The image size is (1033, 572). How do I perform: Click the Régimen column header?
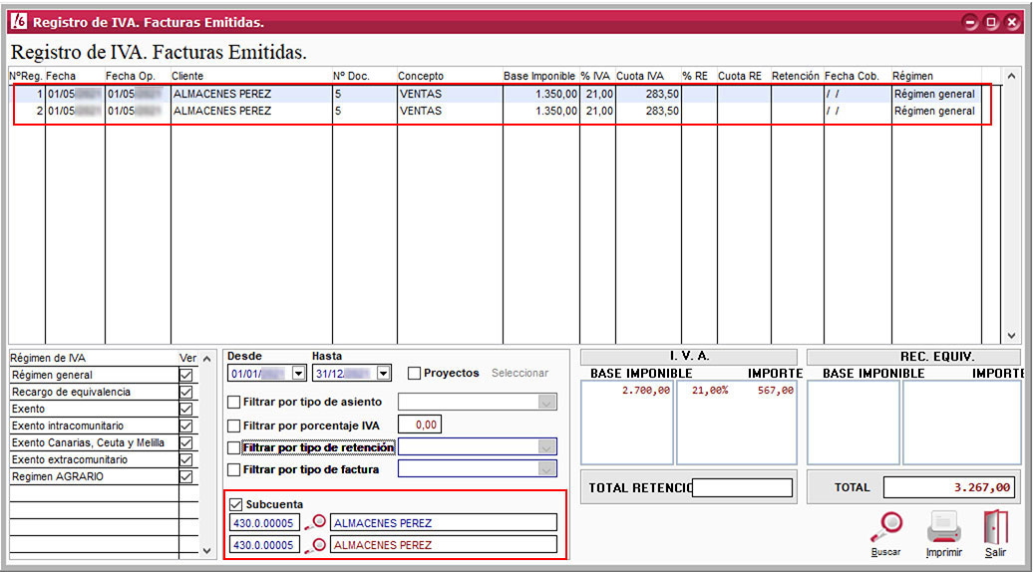coord(912,77)
